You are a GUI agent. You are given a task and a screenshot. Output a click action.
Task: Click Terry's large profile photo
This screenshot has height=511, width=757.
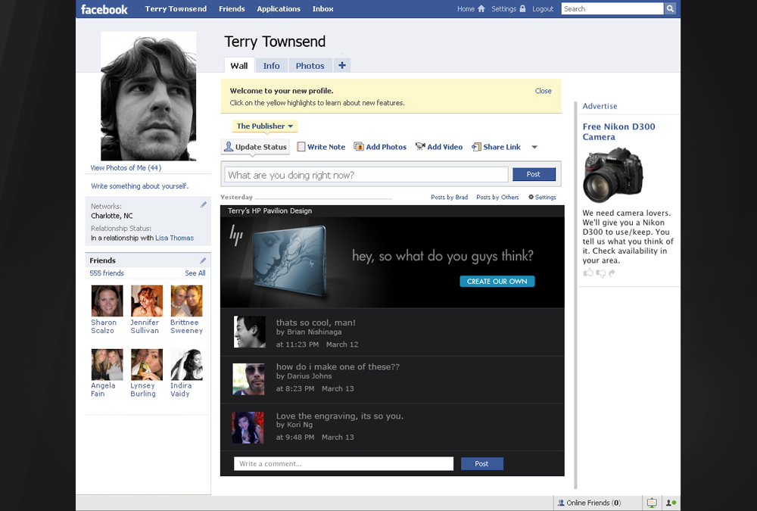pos(148,96)
